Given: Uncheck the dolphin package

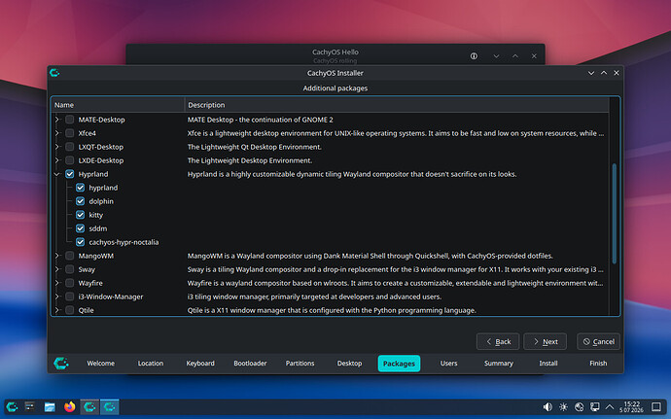Looking at the screenshot, I should 80,201.
